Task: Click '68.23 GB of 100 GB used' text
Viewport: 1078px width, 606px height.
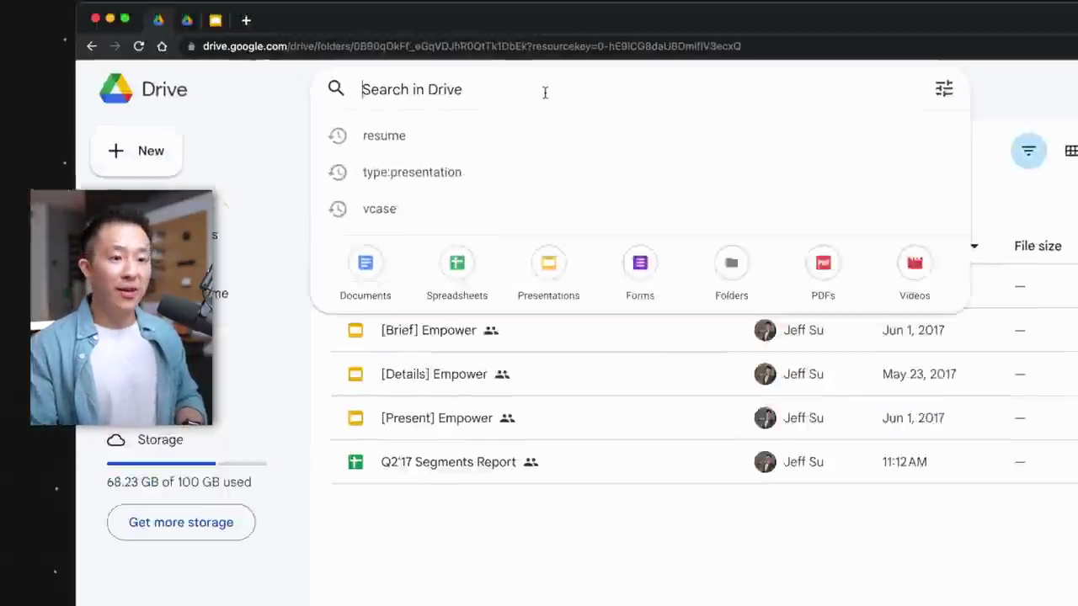Action: [179, 482]
